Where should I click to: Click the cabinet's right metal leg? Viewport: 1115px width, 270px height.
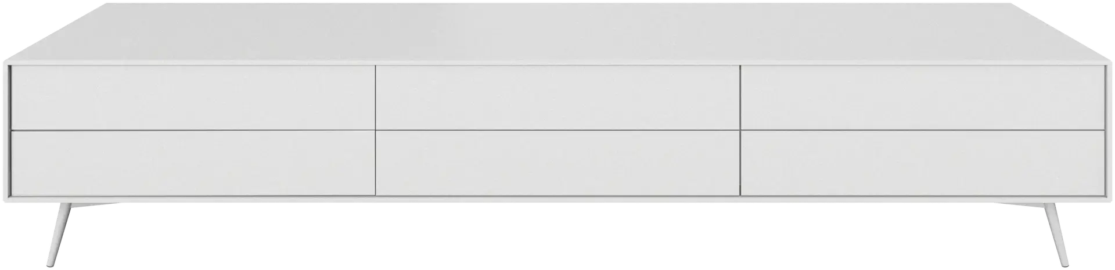1055,233
